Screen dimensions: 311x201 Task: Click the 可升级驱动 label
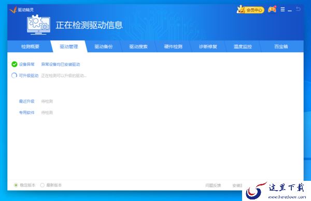click(x=29, y=75)
